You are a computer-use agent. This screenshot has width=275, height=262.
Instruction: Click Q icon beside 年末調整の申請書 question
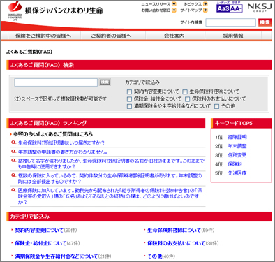point(14,152)
